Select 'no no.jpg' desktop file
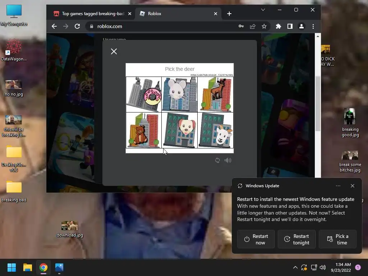 point(14,88)
